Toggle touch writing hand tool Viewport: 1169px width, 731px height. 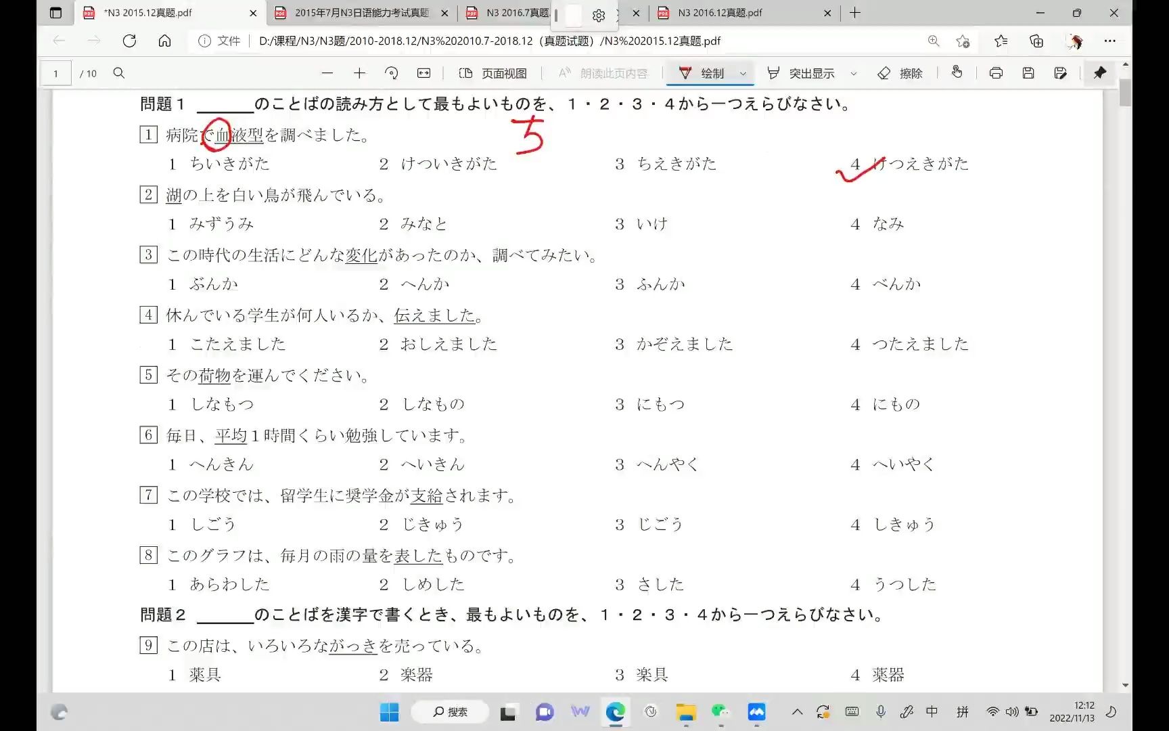coord(957,72)
